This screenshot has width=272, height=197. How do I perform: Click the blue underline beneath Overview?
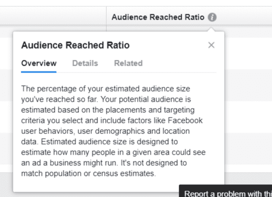click(x=39, y=72)
